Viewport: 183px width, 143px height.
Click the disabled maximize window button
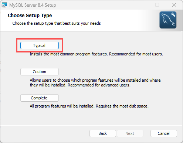point(157,5)
